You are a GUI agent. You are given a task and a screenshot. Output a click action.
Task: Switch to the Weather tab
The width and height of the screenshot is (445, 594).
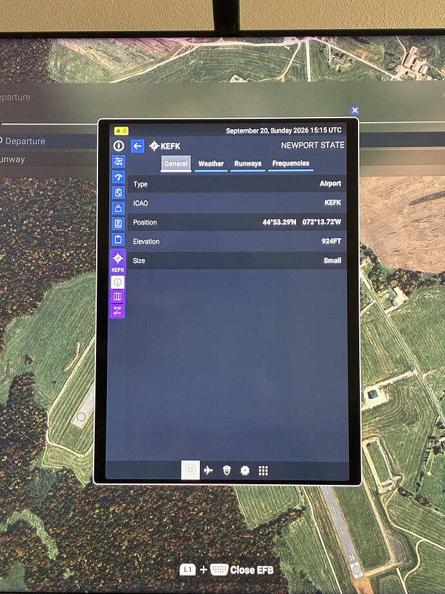pos(211,163)
